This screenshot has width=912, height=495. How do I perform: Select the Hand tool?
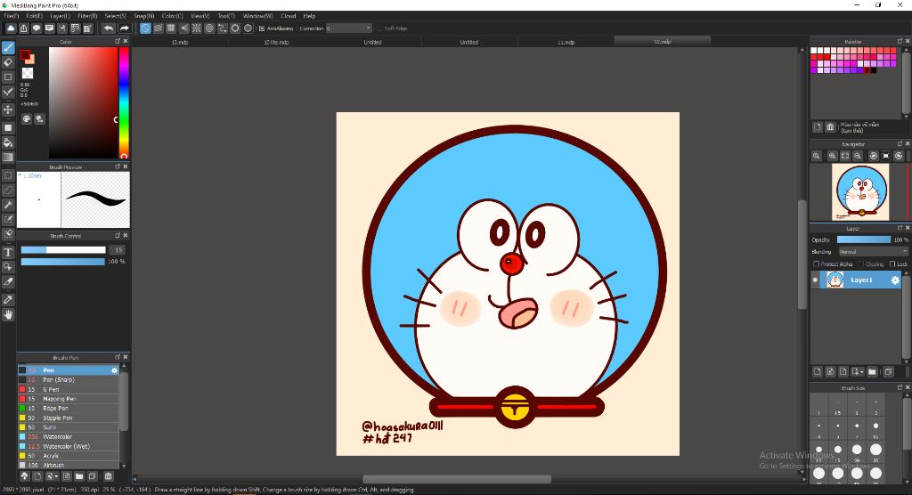coord(8,314)
